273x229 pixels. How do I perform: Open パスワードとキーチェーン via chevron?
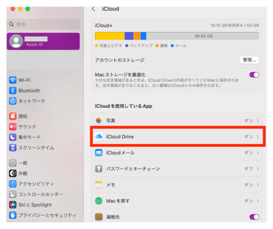click(x=258, y=169)
